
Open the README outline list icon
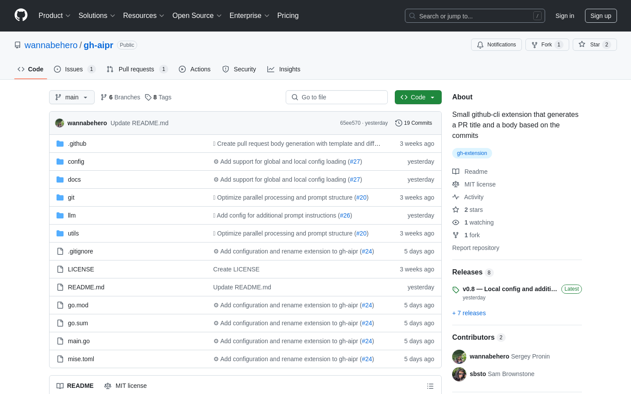pos(430,386)
